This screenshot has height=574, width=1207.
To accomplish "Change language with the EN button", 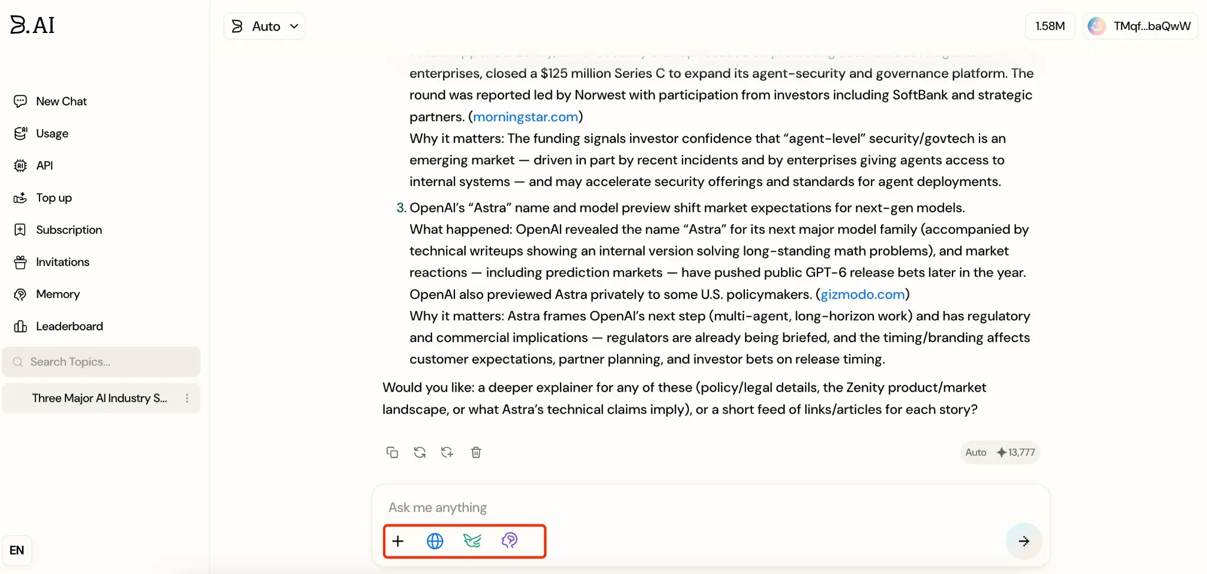I will point(17,550).
